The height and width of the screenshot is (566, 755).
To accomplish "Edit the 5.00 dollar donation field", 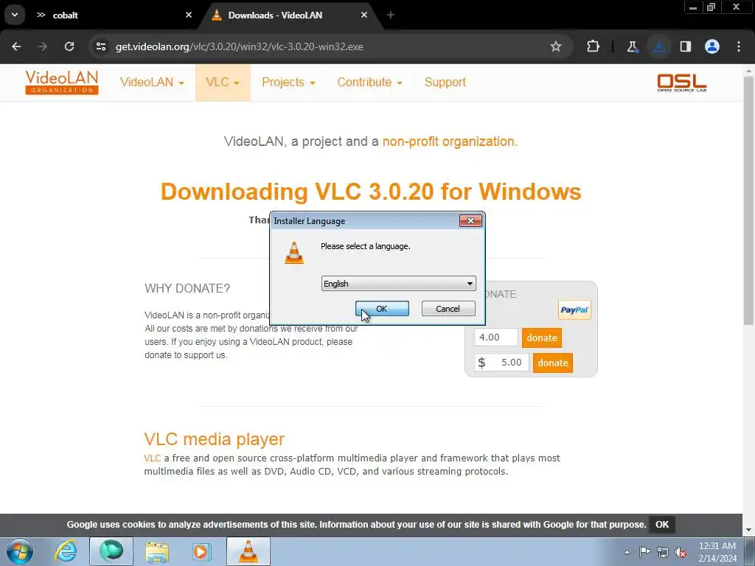I will pyautogui.click(x=501, y=363).
